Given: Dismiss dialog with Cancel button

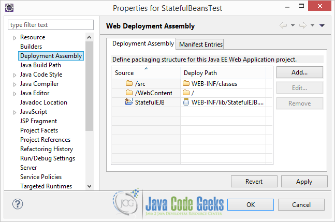Looking at the screenshot, I should (301, 205).
